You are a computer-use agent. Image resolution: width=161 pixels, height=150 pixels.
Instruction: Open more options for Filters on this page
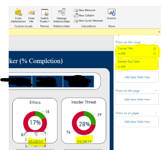(x=156, y=91)
